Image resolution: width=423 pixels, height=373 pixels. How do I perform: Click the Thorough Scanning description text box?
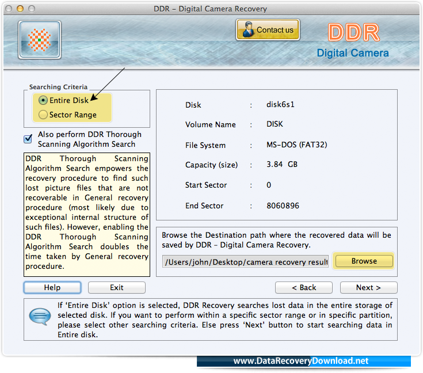pos(87,215)
